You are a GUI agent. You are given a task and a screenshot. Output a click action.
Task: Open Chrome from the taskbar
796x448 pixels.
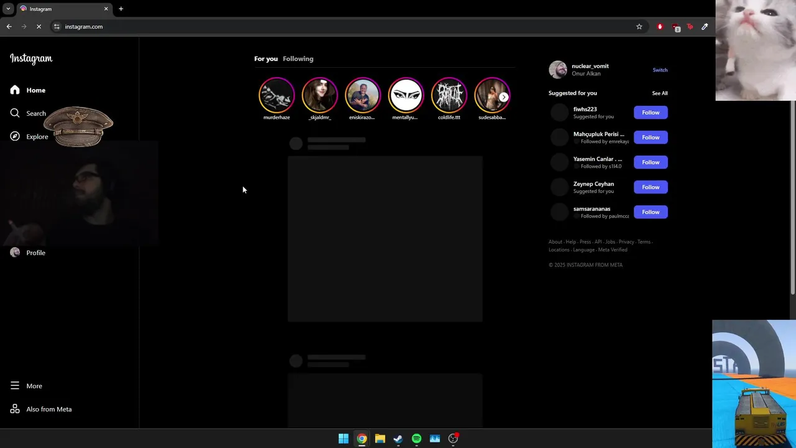(x=361, y=439)
